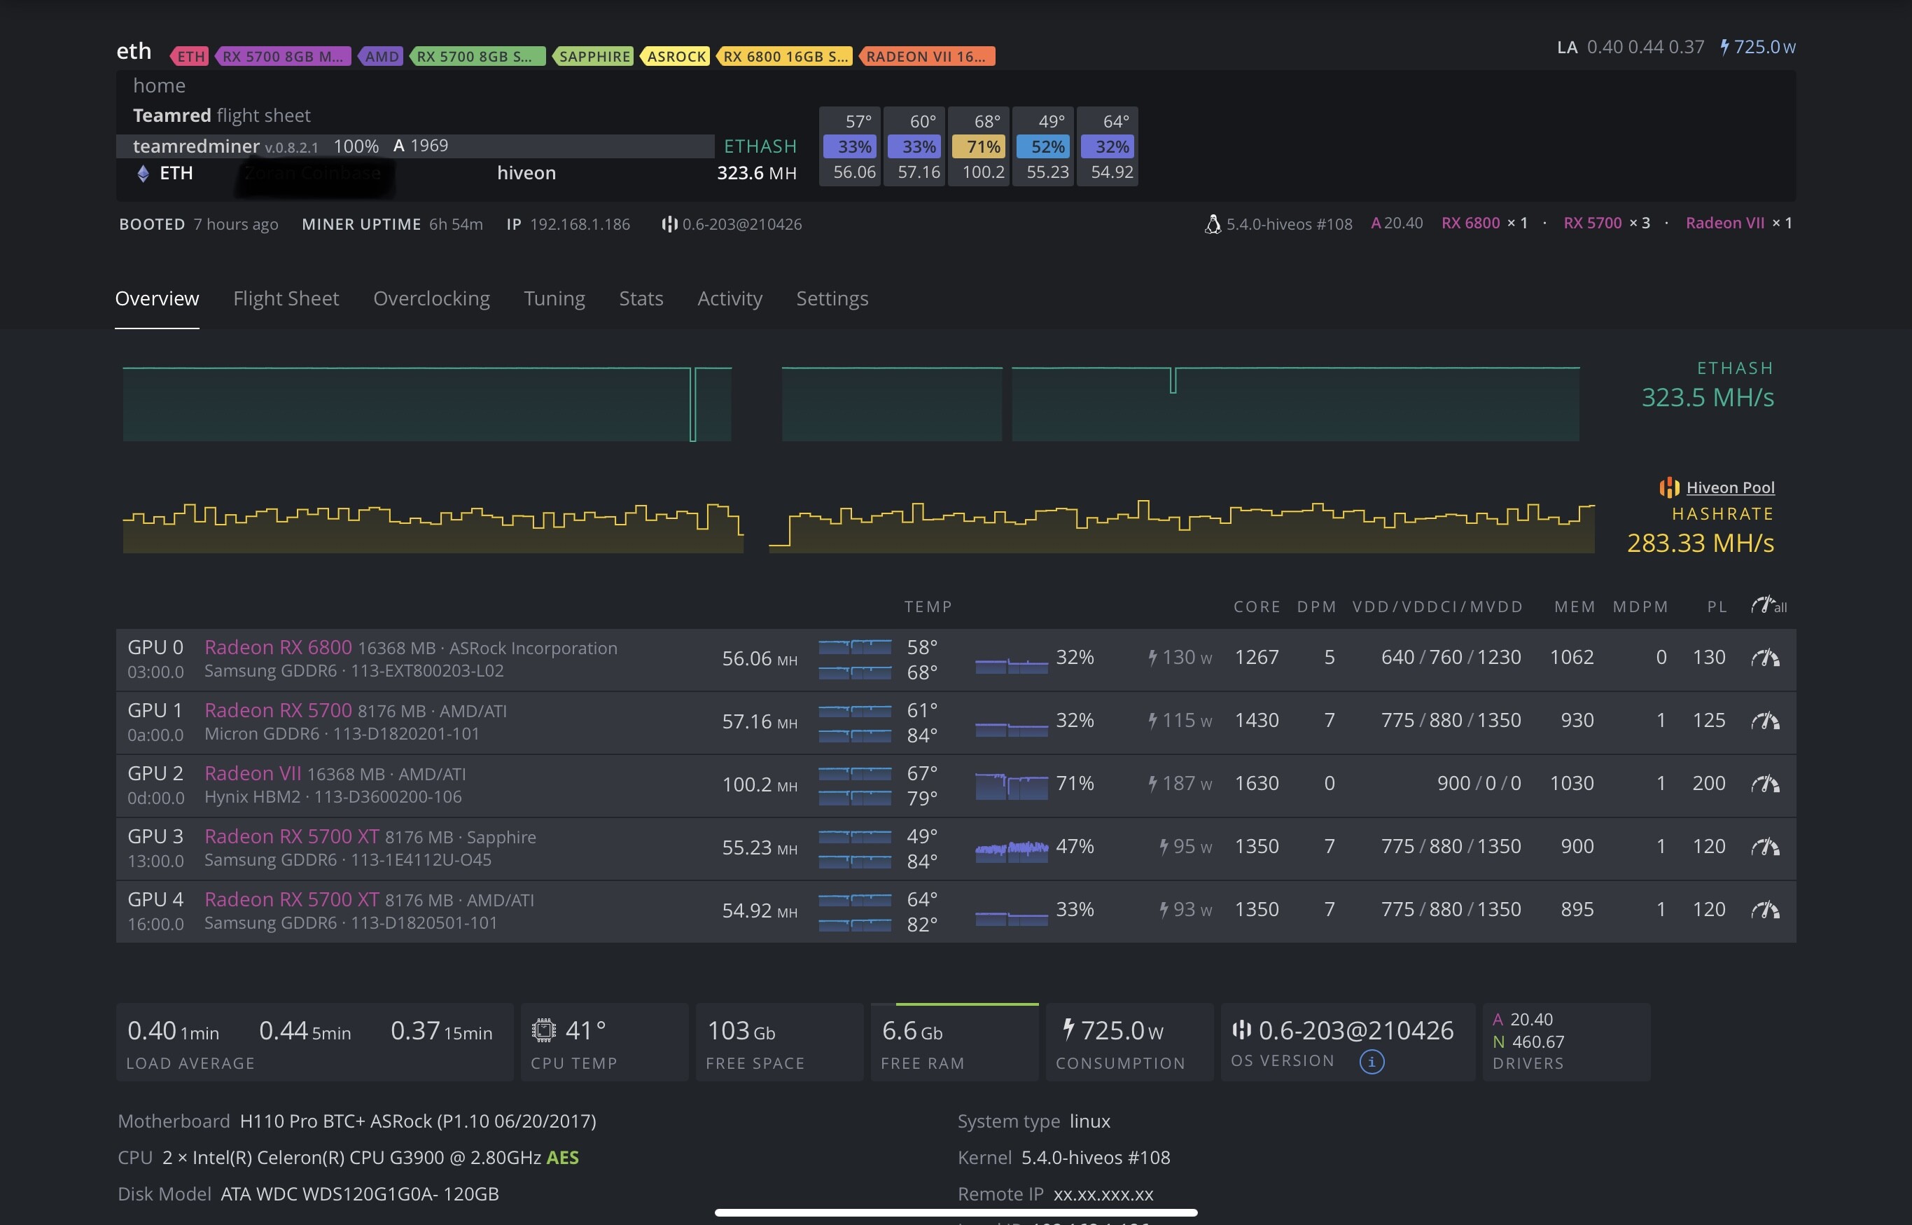Go to the Tuning tab
The image size is (1912, 1225).
coord(554,298)
